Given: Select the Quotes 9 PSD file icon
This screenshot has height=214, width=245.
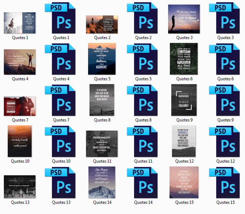Looking at the screenshot, I should [224, 100].
